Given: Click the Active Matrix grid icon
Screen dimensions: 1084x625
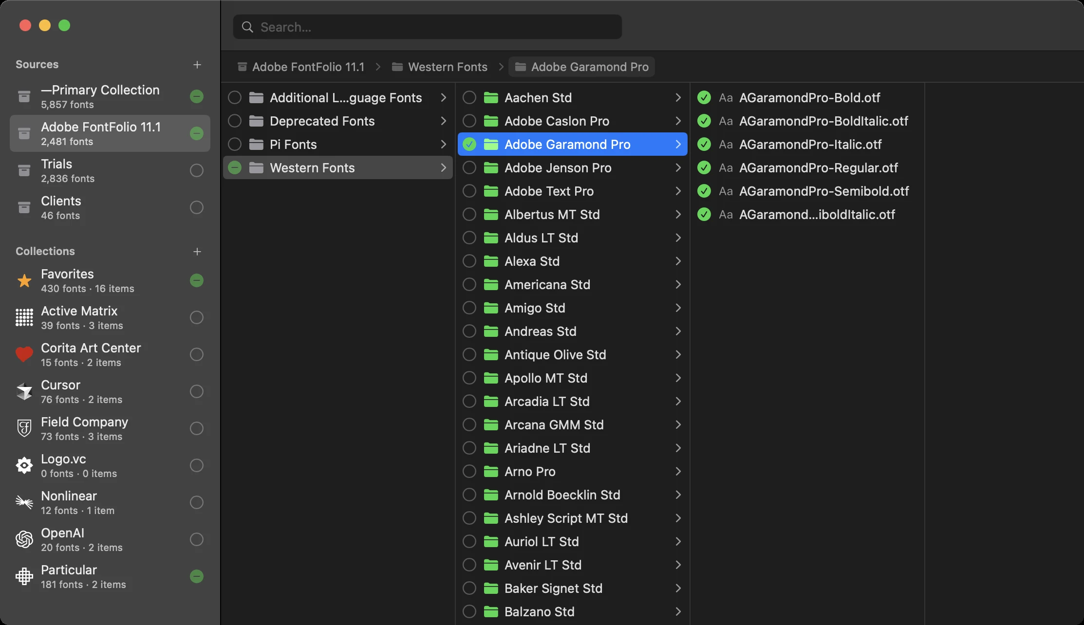Looking at the screenshot, I should pyautogui.click(x=24, y=318).
